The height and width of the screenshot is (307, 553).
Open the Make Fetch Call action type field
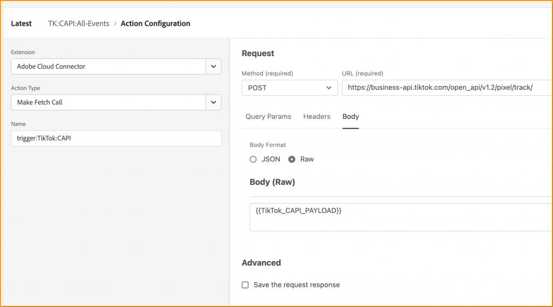pos(108,102)
